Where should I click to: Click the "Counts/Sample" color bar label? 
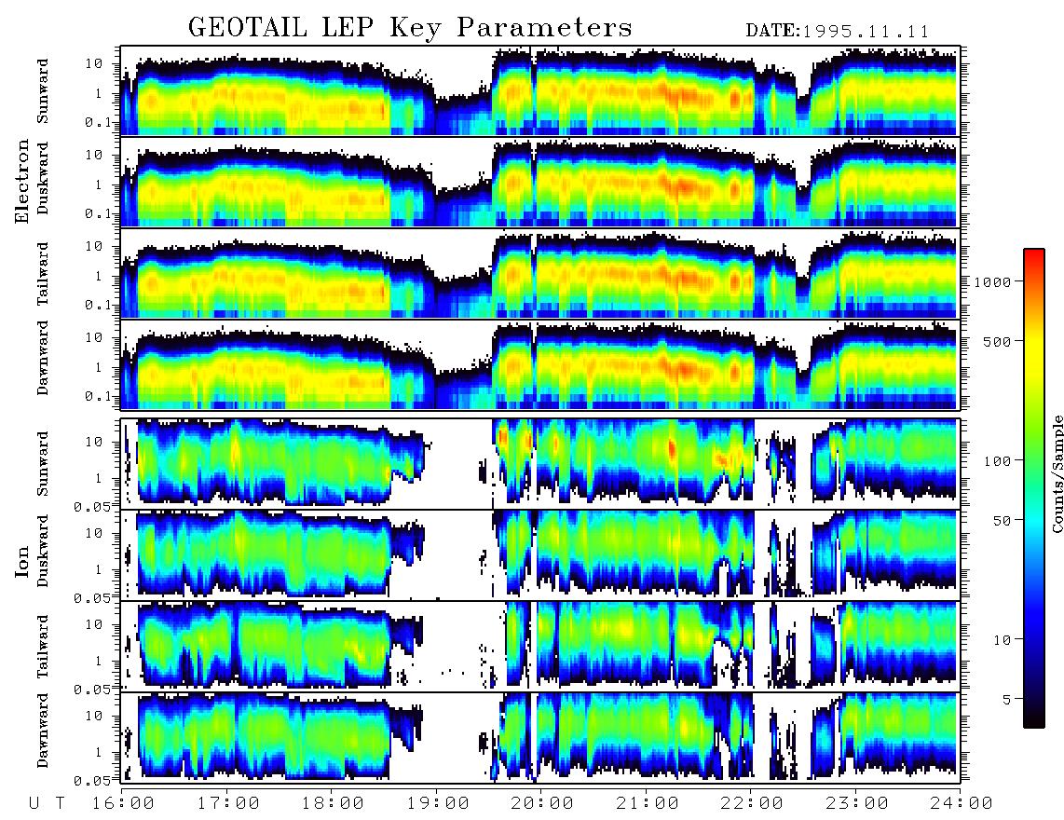pyautogui.click(x=1057, y=474)
